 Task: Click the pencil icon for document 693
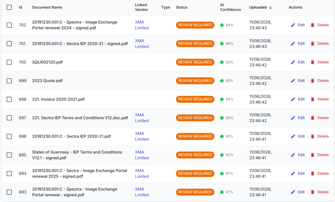point(293,192)
